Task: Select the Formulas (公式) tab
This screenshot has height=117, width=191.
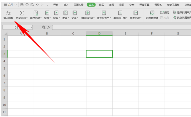Action: click(x=91, y=5)
